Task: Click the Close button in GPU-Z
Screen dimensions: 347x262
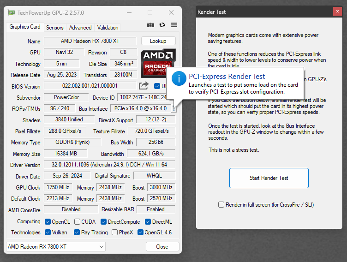Action: pos(162,246)
